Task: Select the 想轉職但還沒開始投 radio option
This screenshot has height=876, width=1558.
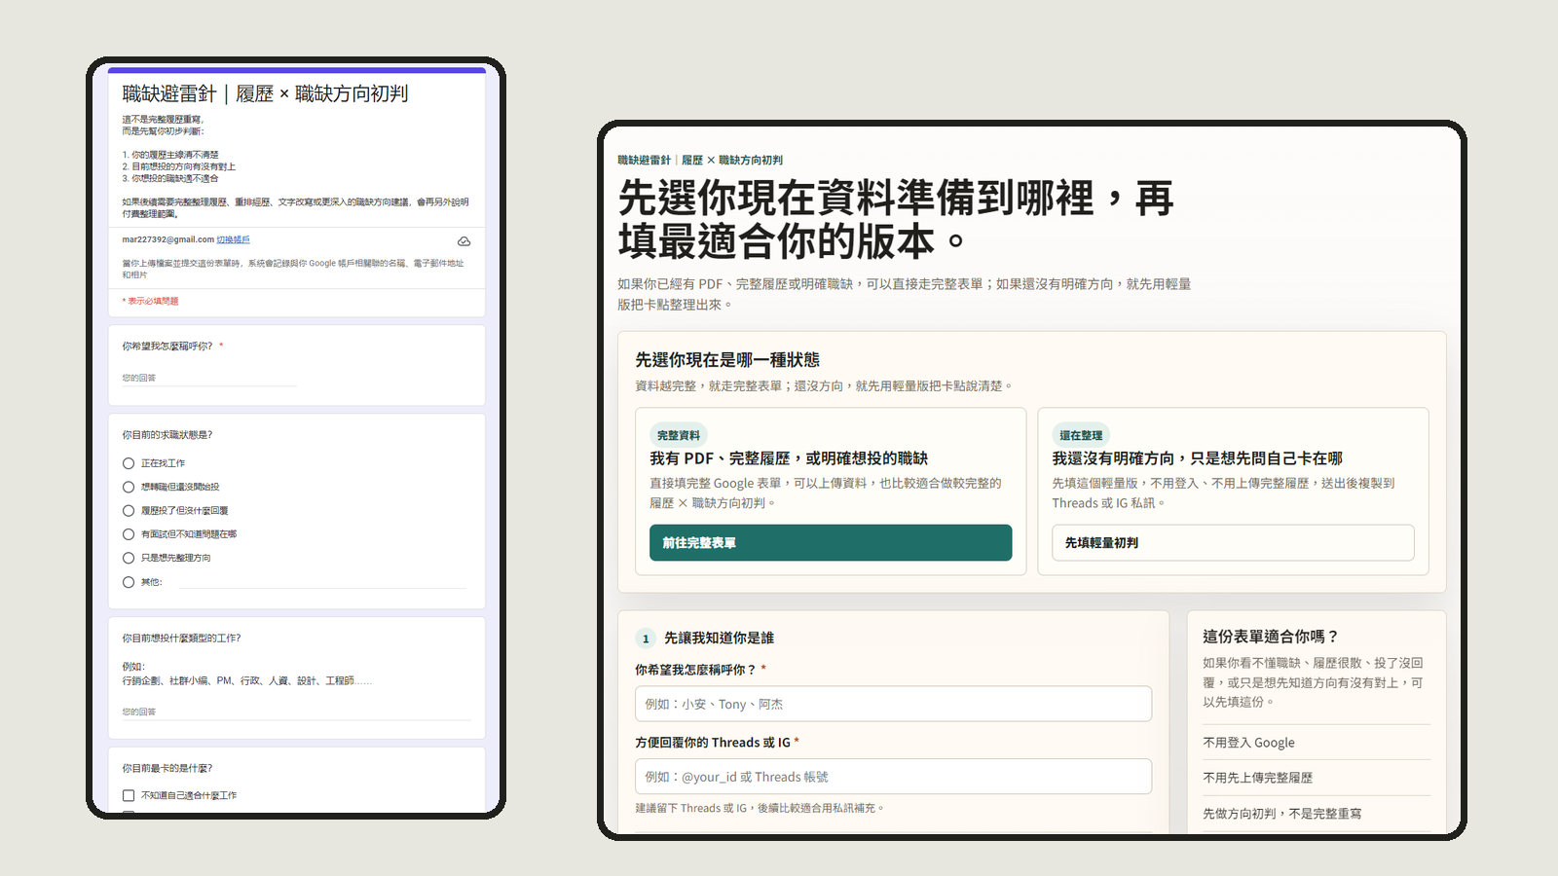Action: click(x=129, y=487)
